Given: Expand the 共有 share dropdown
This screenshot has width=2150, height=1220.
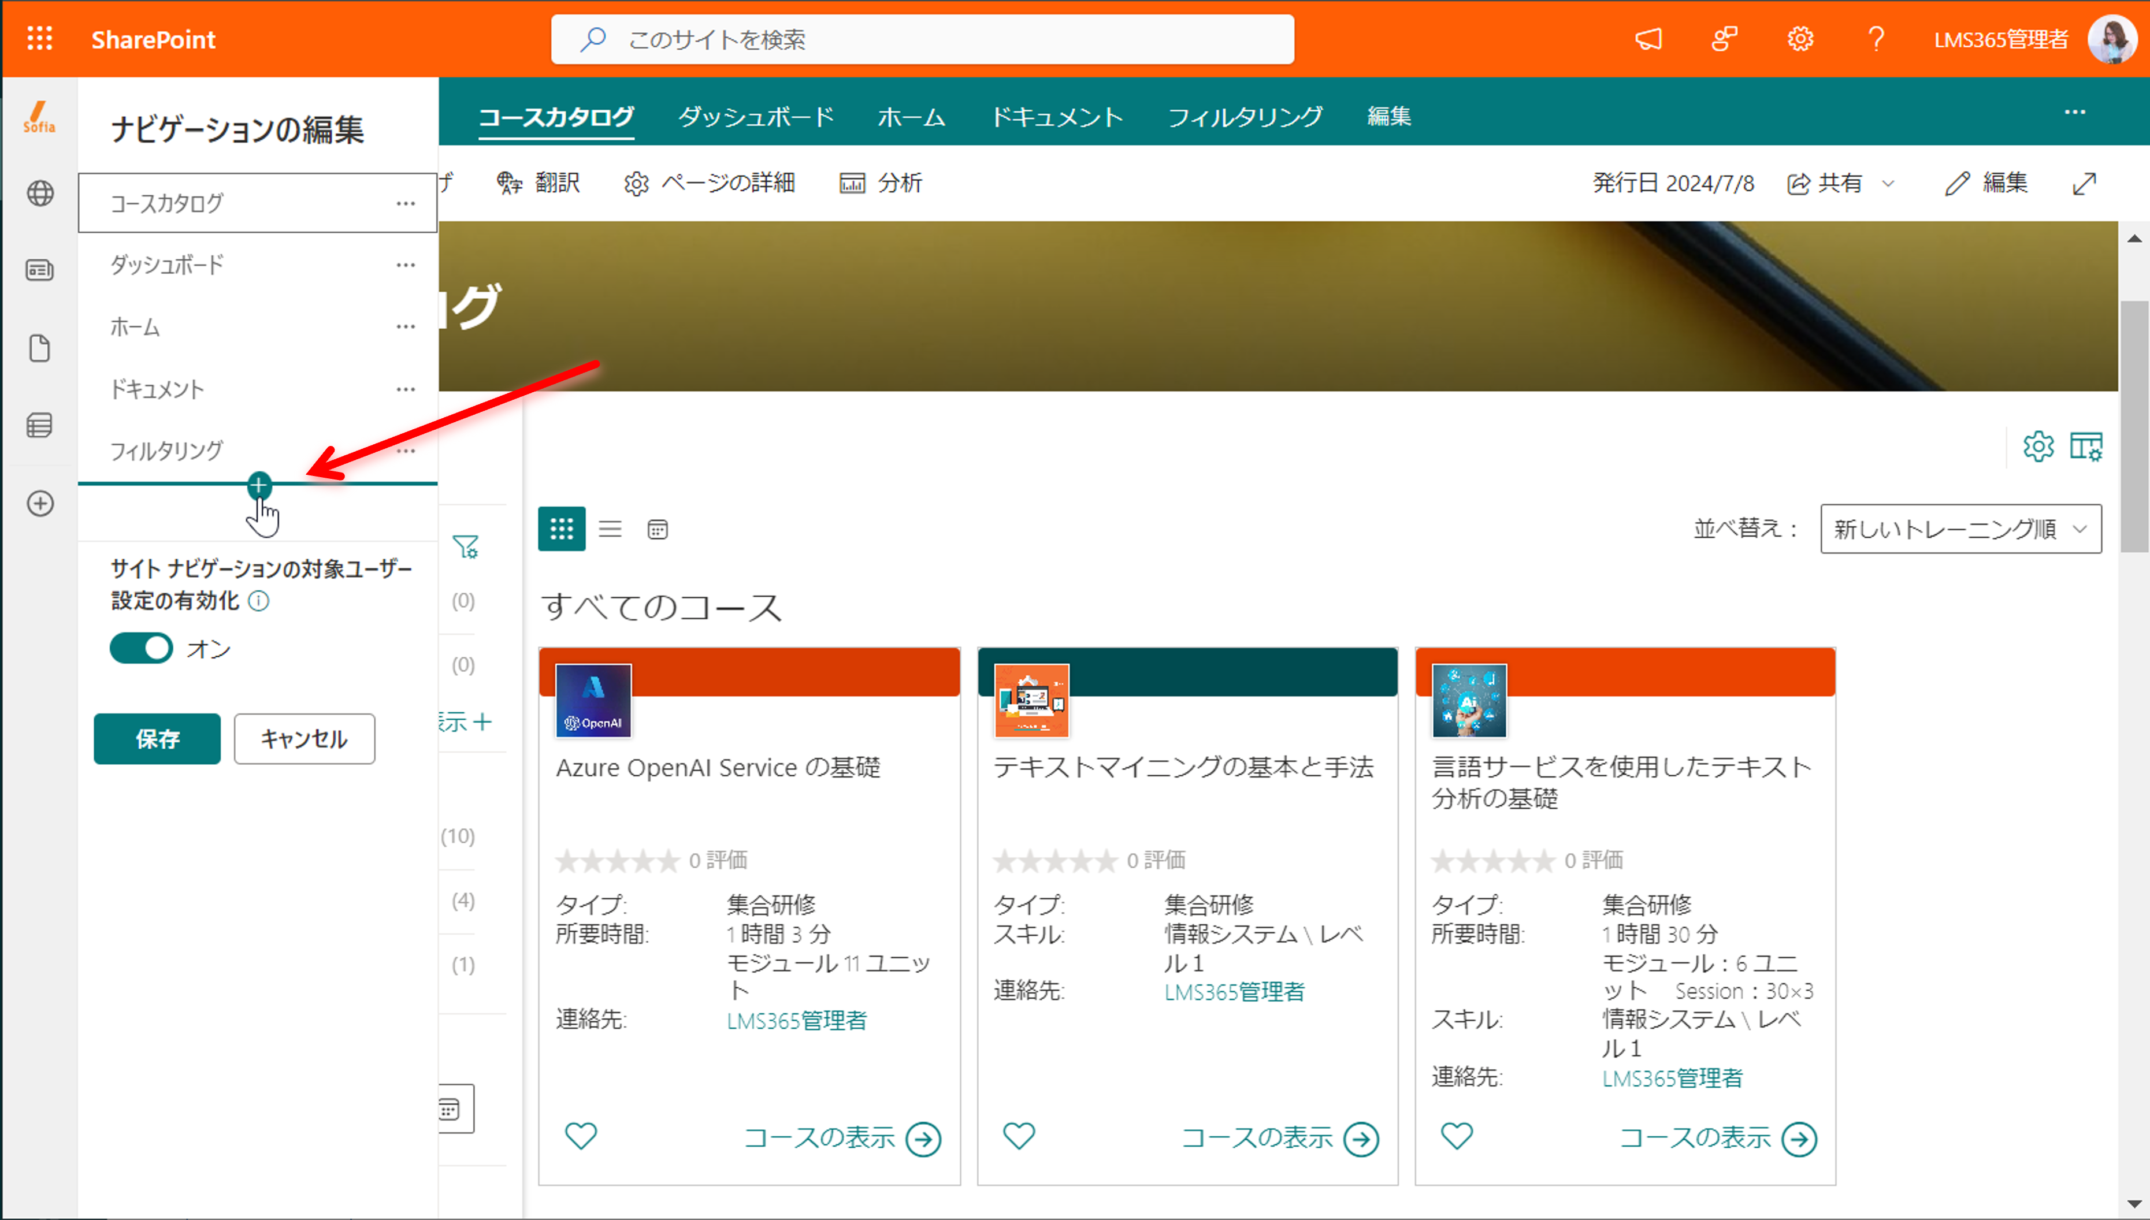Looking at the screenshot, I should click(x=1888, y=184).
